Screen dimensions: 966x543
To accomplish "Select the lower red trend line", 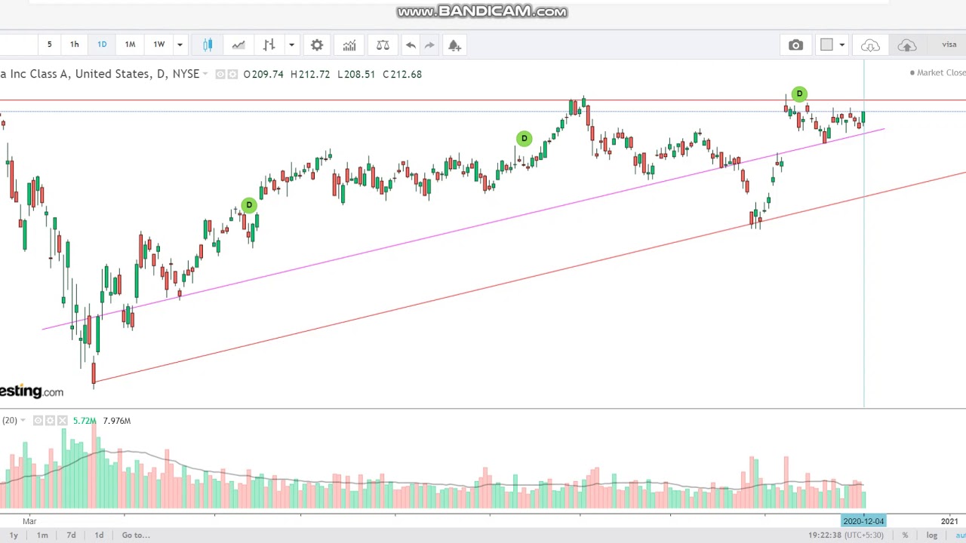I will tap(528, 278).
